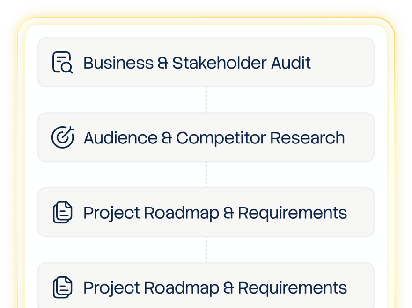Tap the magnifying glass part of the audit icon

pos(67,68)
